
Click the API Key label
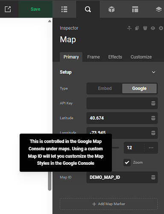(66, 103)
